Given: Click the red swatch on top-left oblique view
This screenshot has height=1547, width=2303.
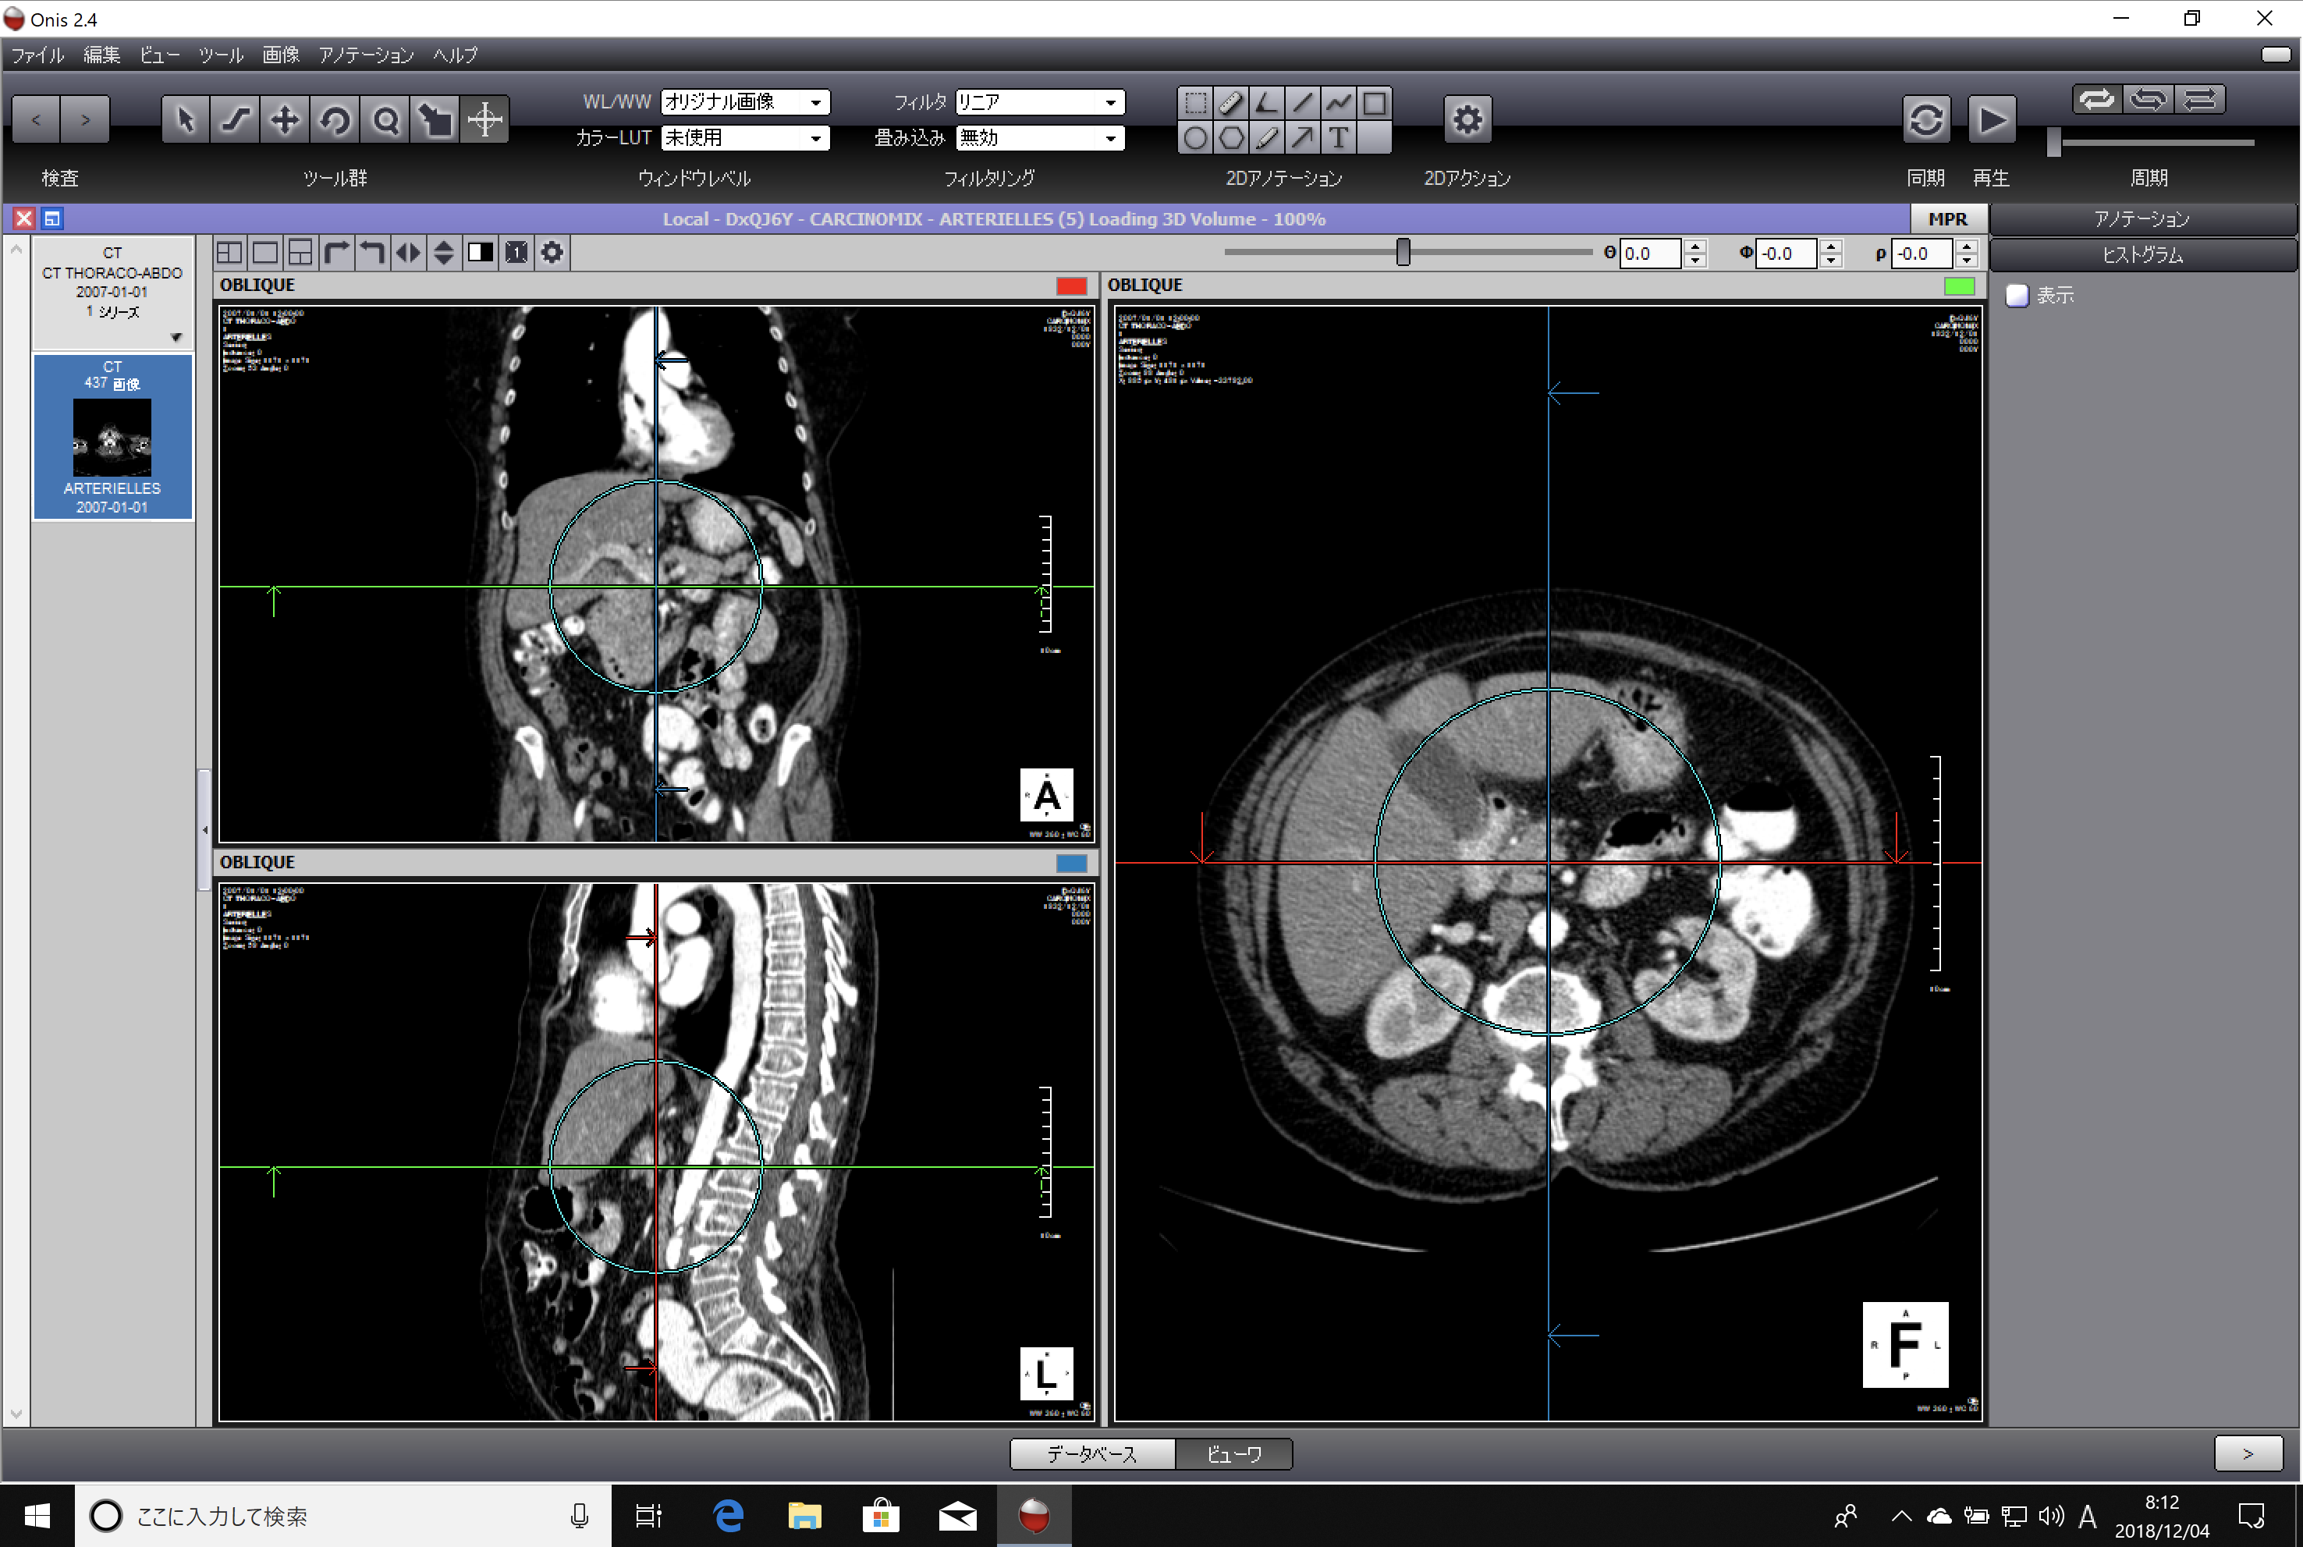Looking at the screenshot, I should [1070, 286].
